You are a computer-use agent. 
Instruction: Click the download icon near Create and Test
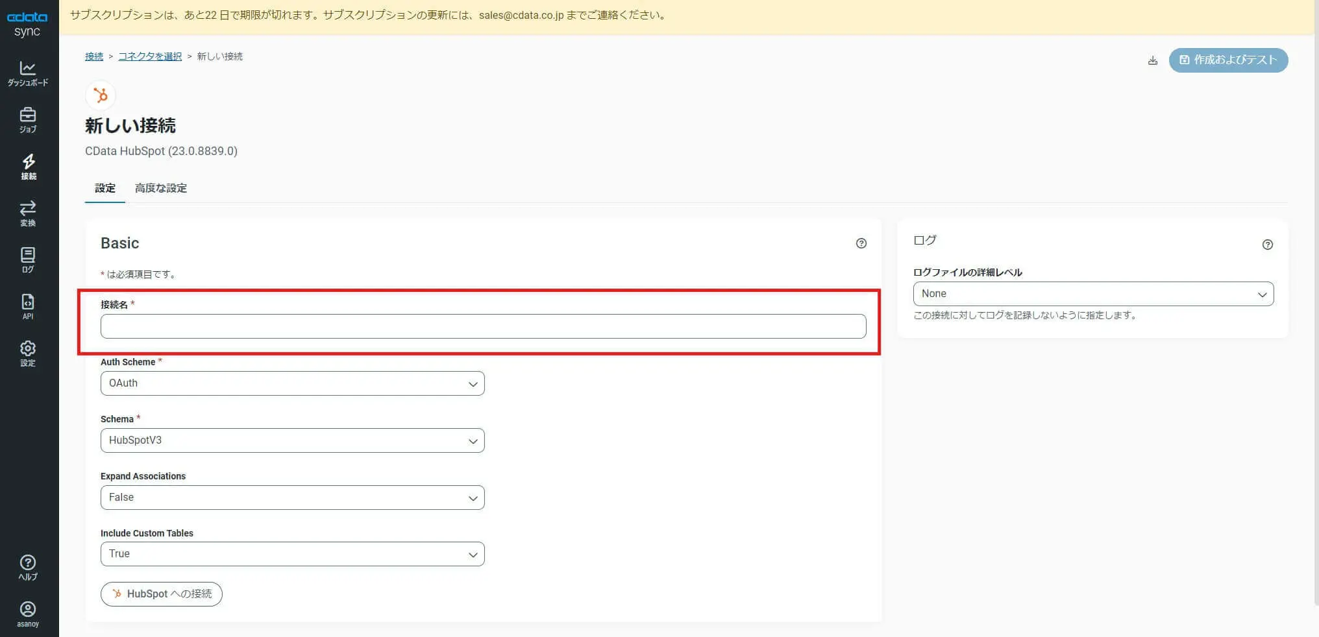[x=1153, y=60]
